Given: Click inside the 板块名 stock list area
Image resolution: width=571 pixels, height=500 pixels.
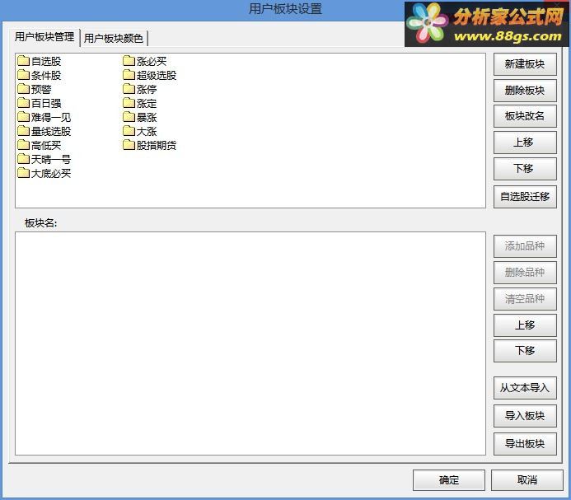Looking at the screenshot, I should (250, 343).
